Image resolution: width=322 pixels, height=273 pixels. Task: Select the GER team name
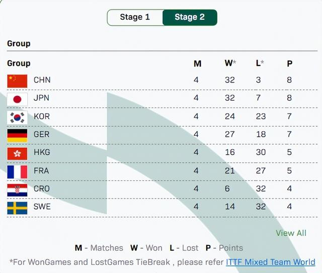click(42, 134)
